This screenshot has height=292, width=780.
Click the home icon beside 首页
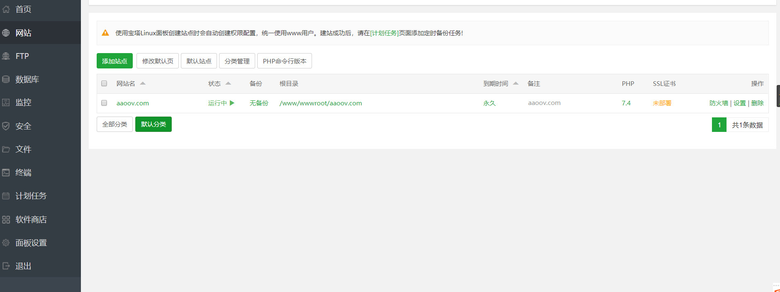click(6, 9)
